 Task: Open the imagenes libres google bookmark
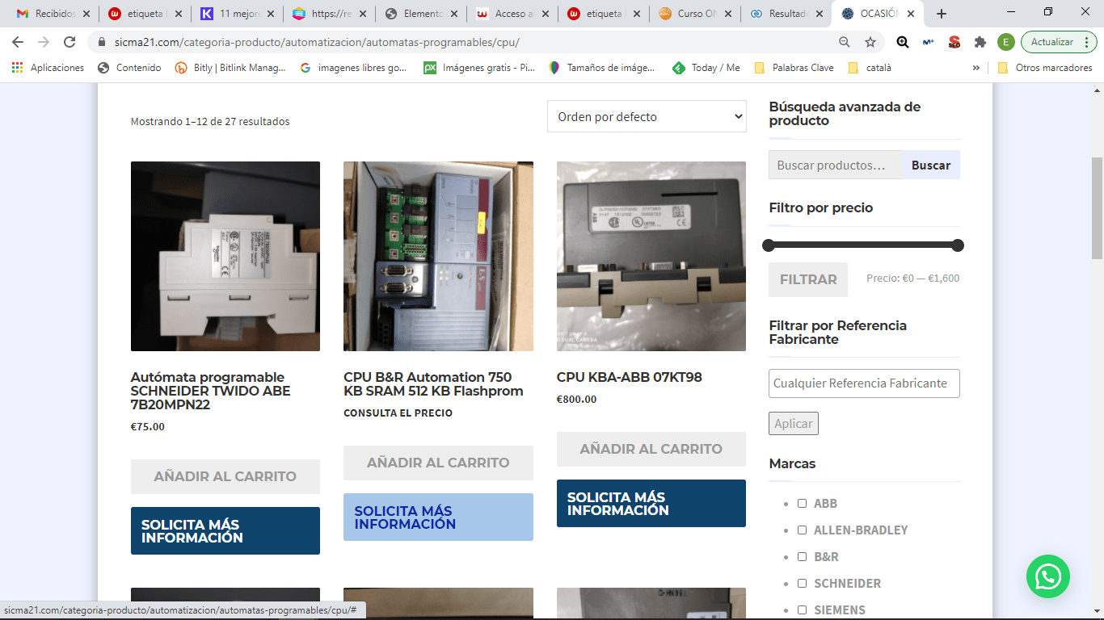click(x=353, y=68)
